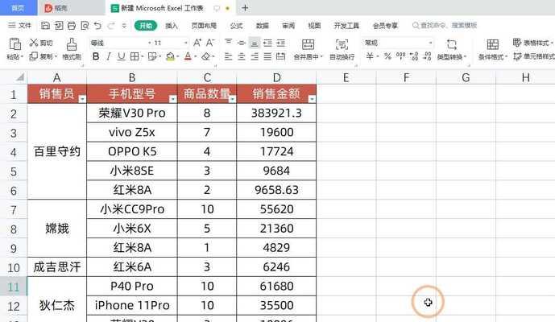555x322 pixels.
Task: Click the currency ¥ format icon
Action: coord(370,56)
